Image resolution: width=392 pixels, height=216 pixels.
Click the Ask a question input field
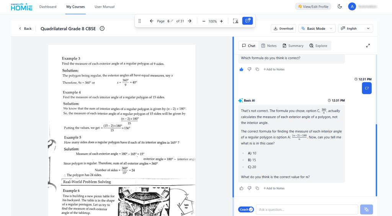(x=307, y=210)
